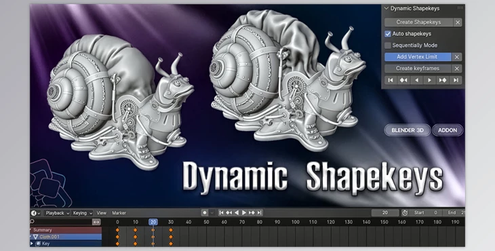
Task: Play animation in reverse from timeline header
Action: coord(237,213)
